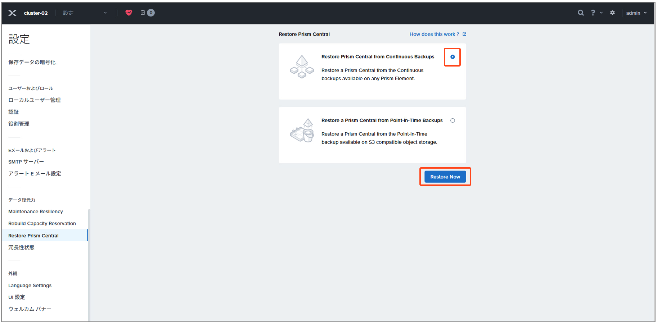Expand the 設定 view dropdown in top bar

coord(85,13)
